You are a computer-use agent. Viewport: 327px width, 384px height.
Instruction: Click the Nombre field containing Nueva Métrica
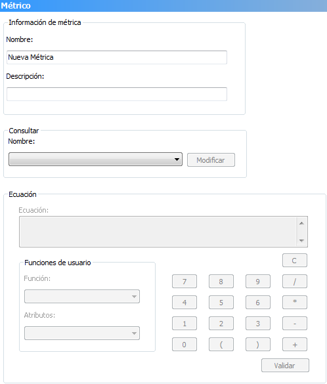[117, 57]
